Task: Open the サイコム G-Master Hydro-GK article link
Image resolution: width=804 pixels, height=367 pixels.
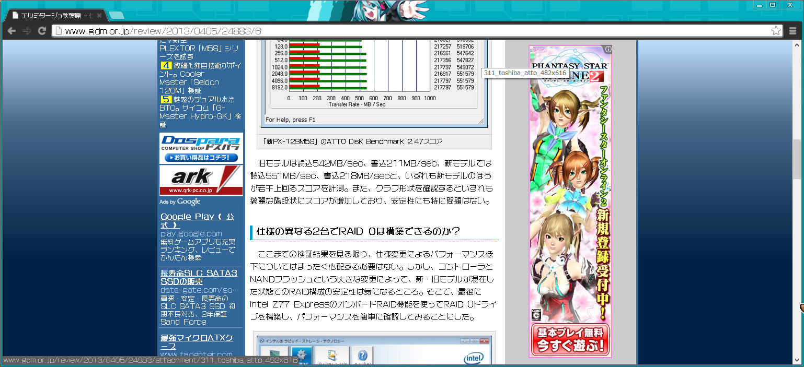Action: [x=200, y=112]
